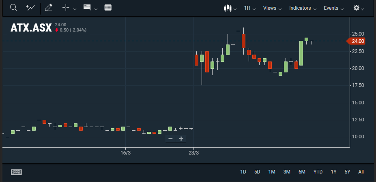Click the keyboard shortcuts icon
This screenshot has width=376, height=182.
[x=16, y=172]
